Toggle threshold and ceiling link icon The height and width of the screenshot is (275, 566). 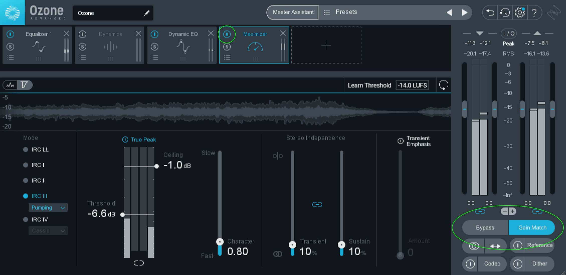[x=139, y=263]
